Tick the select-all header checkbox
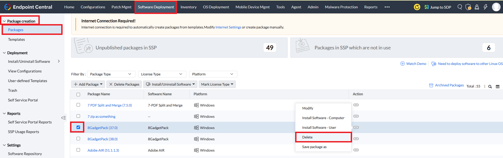This screenshot has width=503, height=158. [x=78, y=94]
